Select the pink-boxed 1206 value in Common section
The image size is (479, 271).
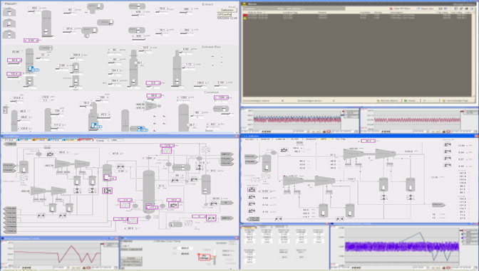click(x=222, y=97)
